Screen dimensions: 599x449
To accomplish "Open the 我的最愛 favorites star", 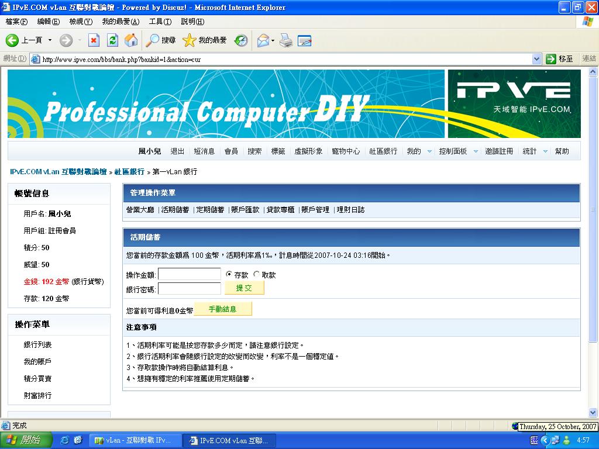I will (x=190, y=40).
